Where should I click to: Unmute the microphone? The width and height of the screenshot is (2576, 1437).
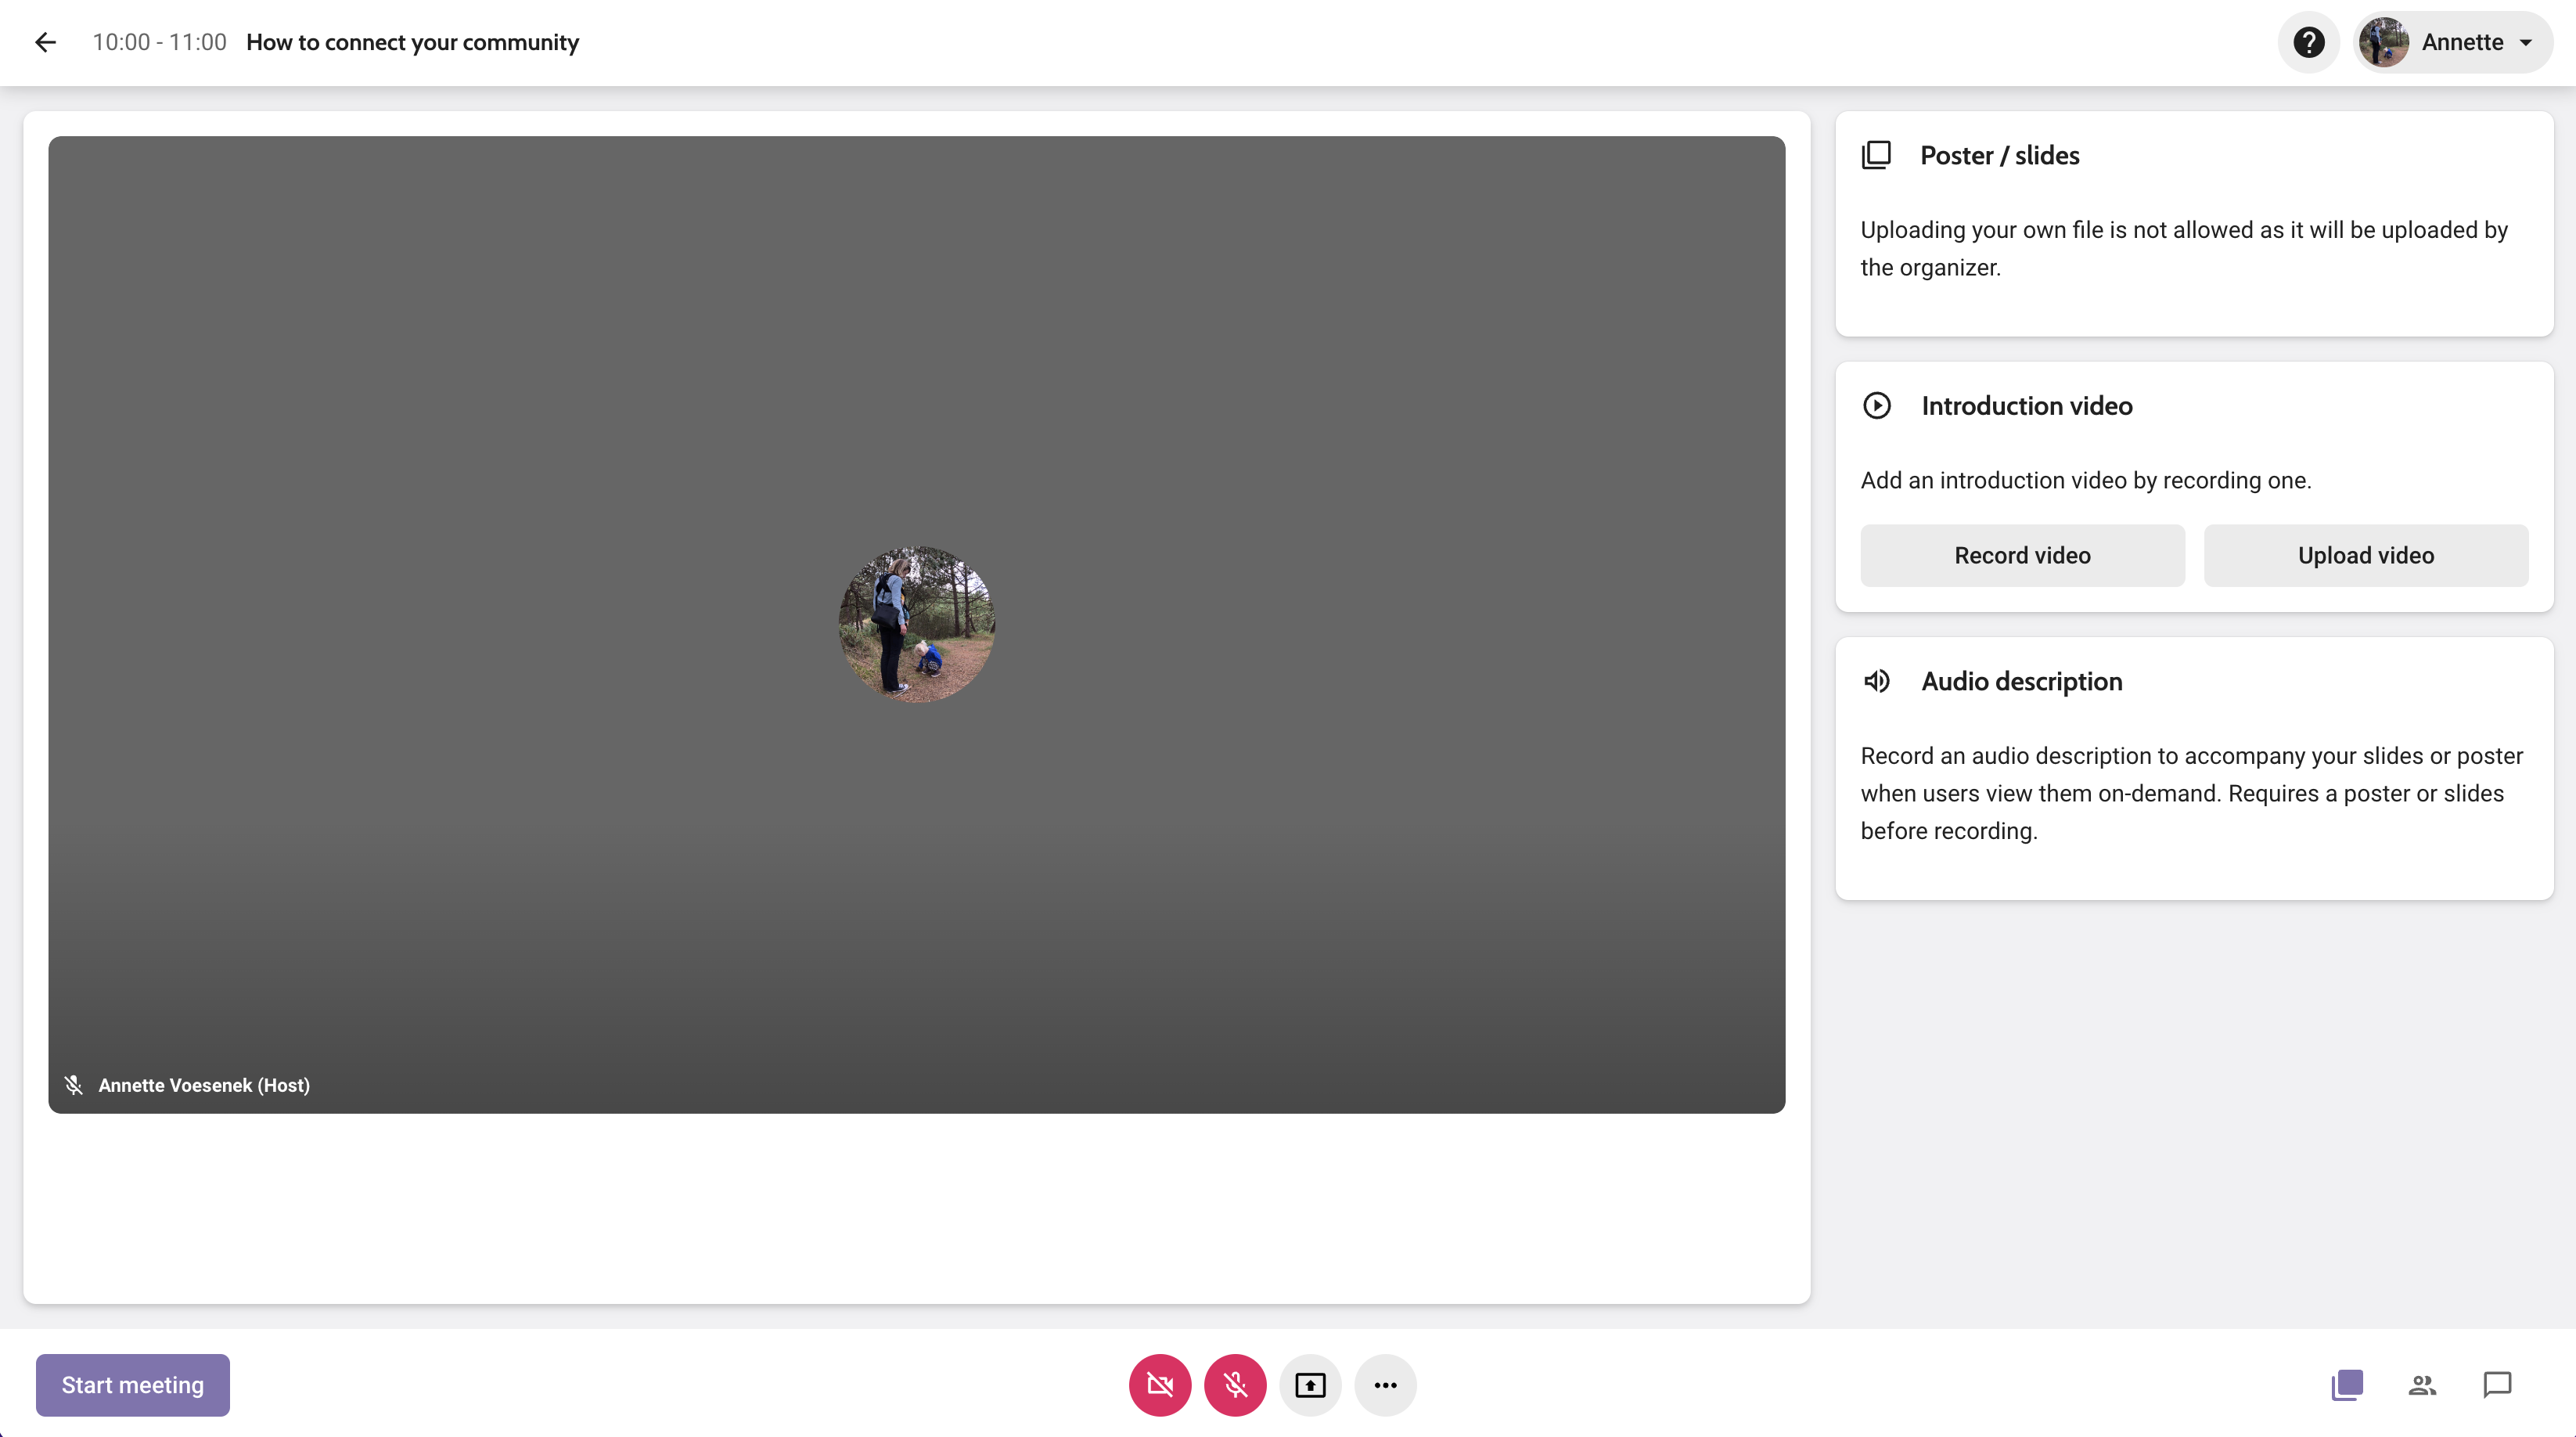coord(1235,1384)
